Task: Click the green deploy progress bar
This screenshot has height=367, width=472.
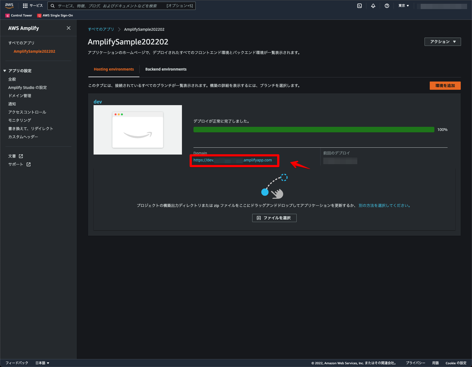Action: [x=314, y=130]
